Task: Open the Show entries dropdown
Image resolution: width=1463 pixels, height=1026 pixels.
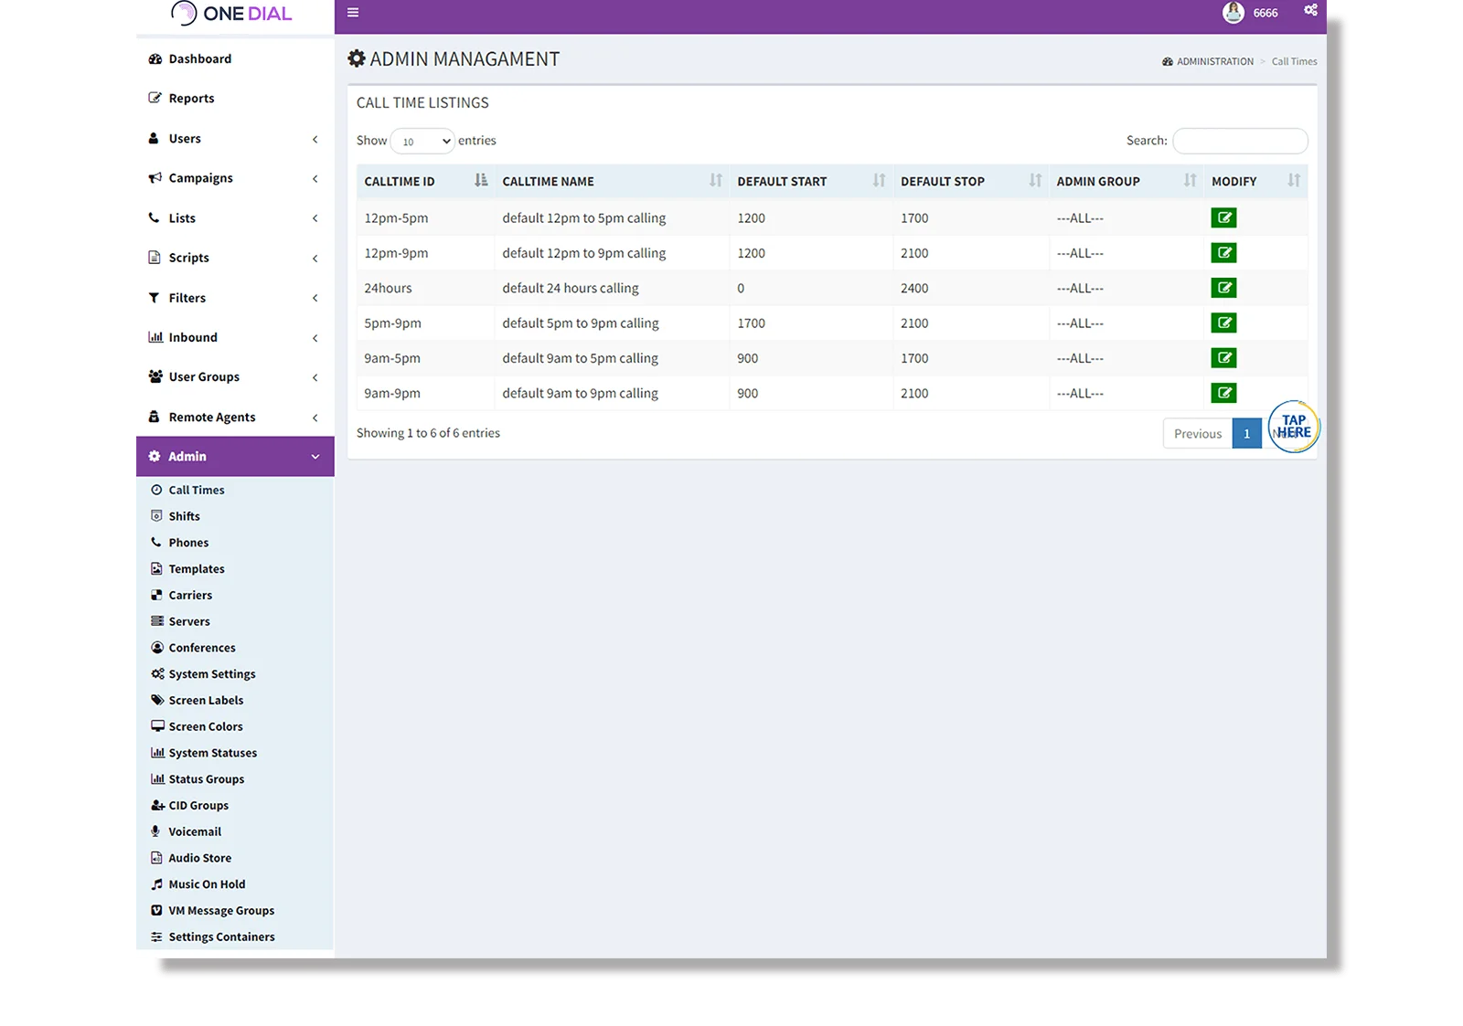Action: [422, 141]
